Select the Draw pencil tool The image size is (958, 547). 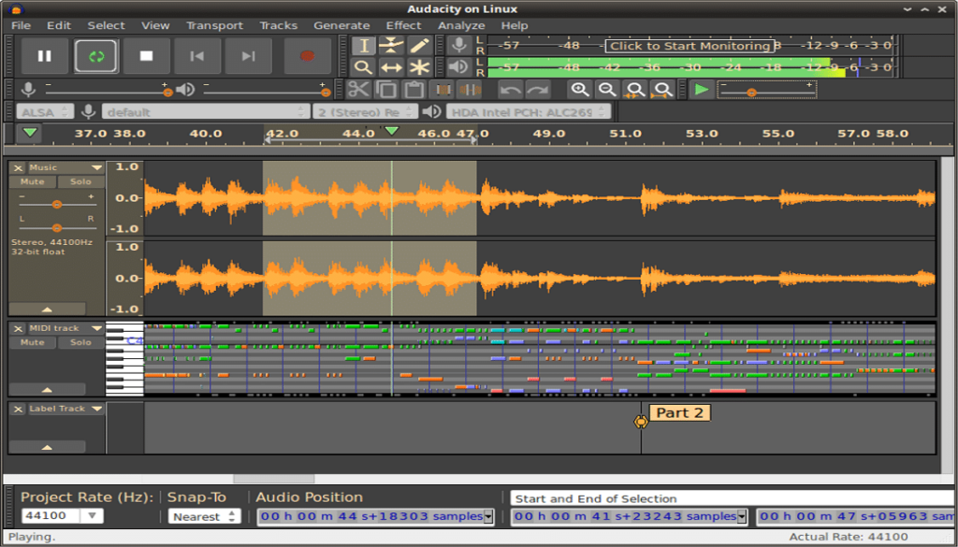pos(419,45)
